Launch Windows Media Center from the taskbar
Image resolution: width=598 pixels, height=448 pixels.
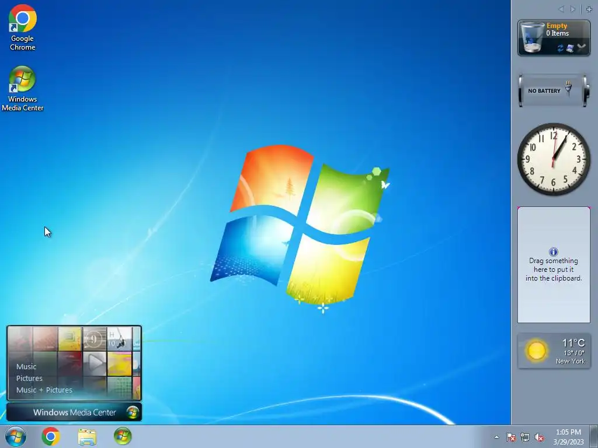point(123,436)
